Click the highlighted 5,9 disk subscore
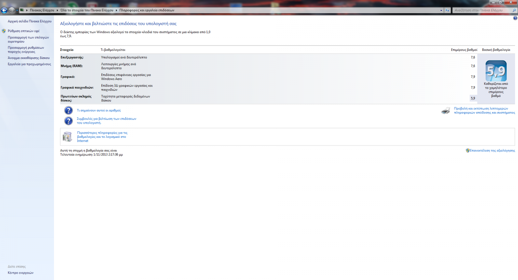 point(473,98)
